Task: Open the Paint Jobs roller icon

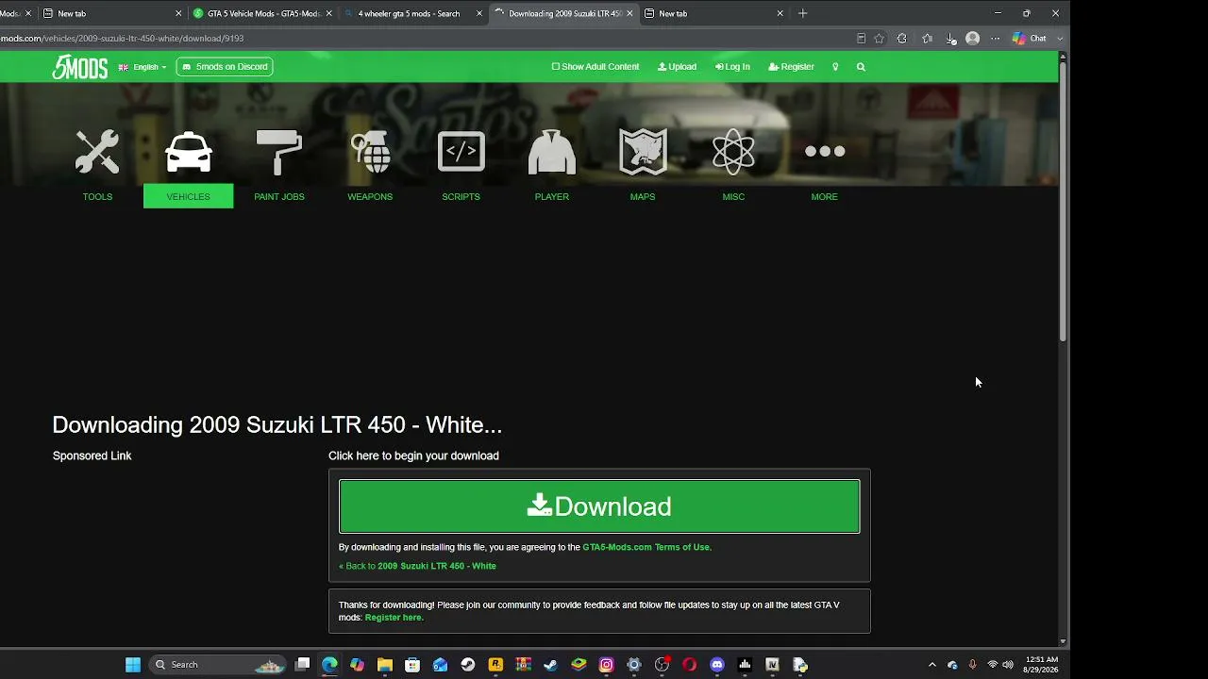Action: [278, 152]
